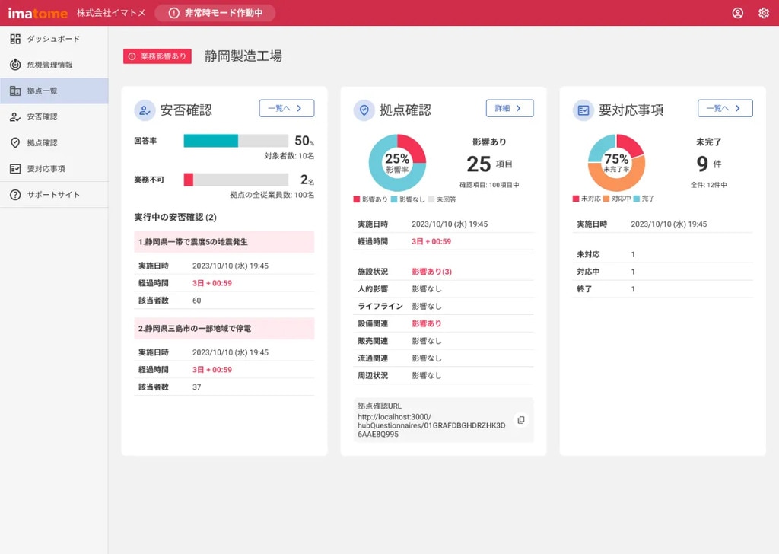Click the warning icon in 非常時モード作動中 badge
This screenshot has width=779, height=554.
[174, 13]
